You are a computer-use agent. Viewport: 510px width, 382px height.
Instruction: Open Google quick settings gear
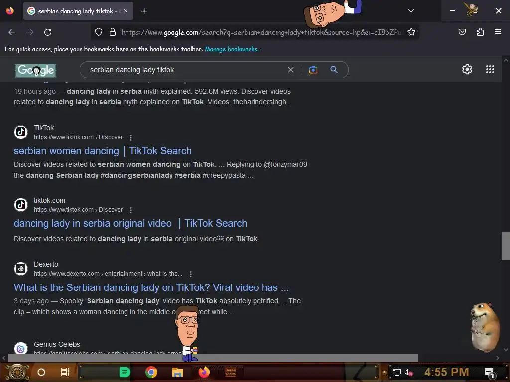(467, 69)
